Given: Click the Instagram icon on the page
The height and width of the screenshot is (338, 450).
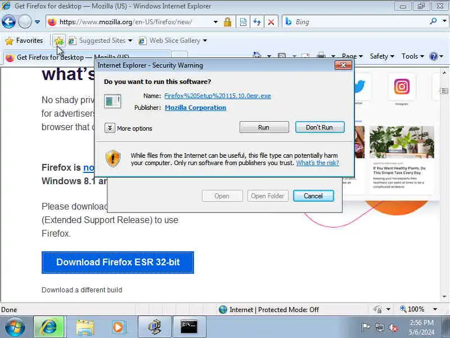Looking at the screenshot, I should click(x=402, y=87).
